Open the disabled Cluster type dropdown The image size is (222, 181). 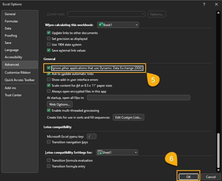click(x=106, y=14)
